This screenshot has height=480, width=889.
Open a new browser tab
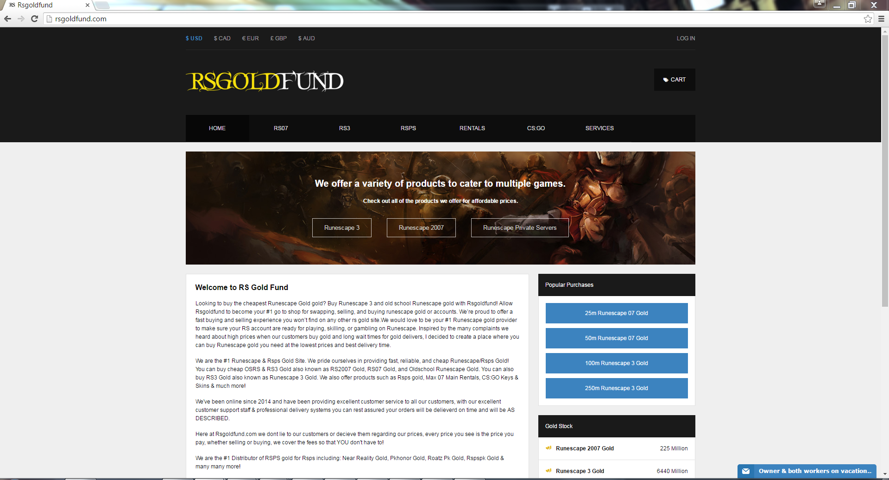click(102, 5)
